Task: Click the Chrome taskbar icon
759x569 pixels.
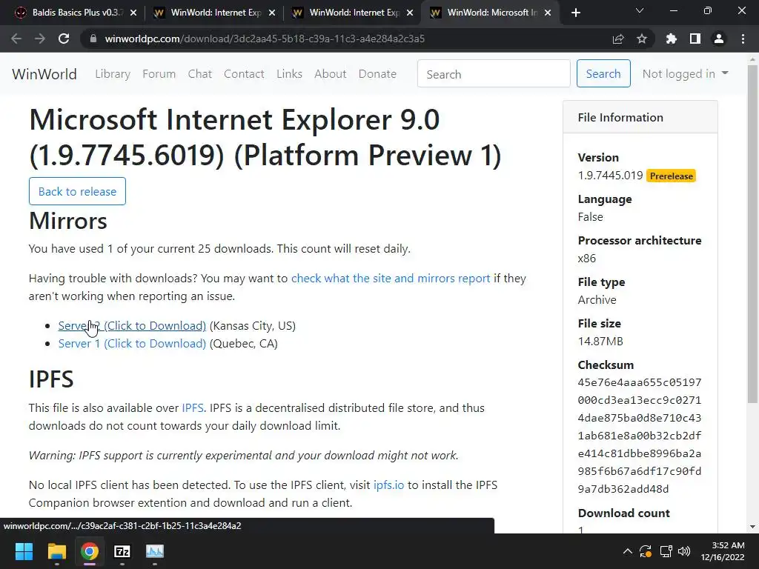Action: (x=90, y=551)
